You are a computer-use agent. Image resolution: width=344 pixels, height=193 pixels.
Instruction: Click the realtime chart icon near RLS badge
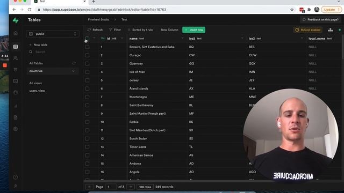point(330,30)
